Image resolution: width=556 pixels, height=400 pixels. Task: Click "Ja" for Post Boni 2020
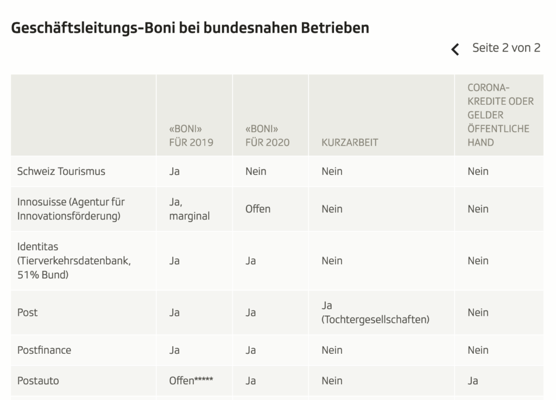click(251, 312)
